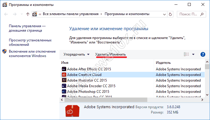
Task: Open Панель управления — домашняя страница link
Action: pos(27,28)
